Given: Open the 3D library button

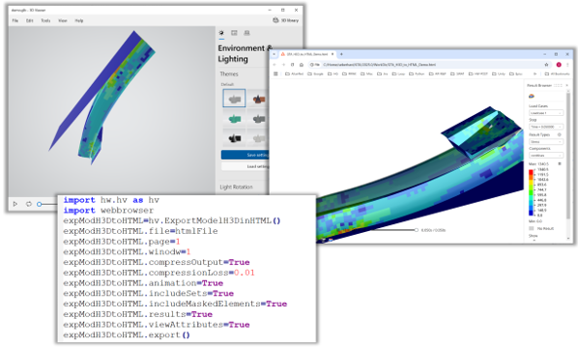Looking at the screenshot, I should point(285,20).
